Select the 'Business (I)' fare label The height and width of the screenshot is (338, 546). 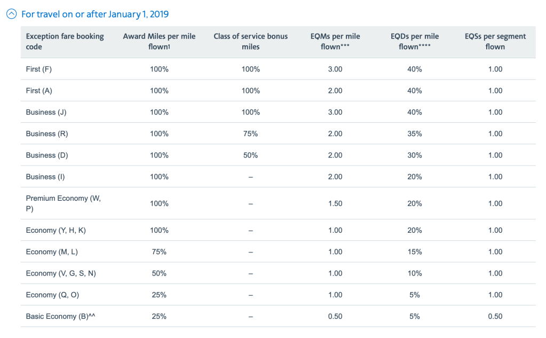(45, 177)
